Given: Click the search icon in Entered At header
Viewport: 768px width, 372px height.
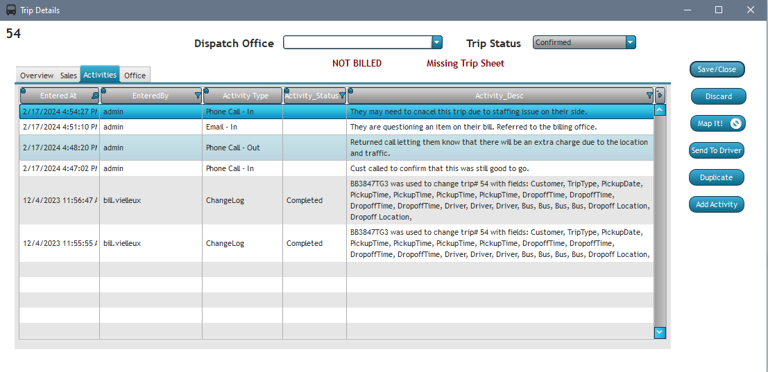Looking at the screenshot, I should coord(95,96).
